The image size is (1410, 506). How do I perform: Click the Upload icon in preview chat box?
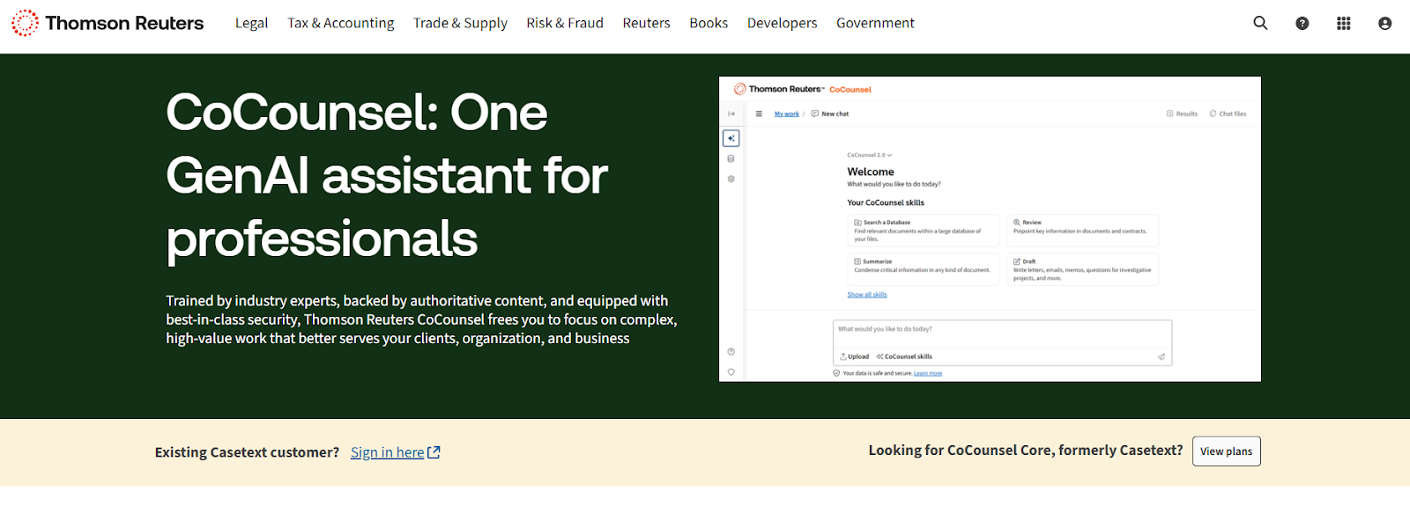(x=843, y=356)
